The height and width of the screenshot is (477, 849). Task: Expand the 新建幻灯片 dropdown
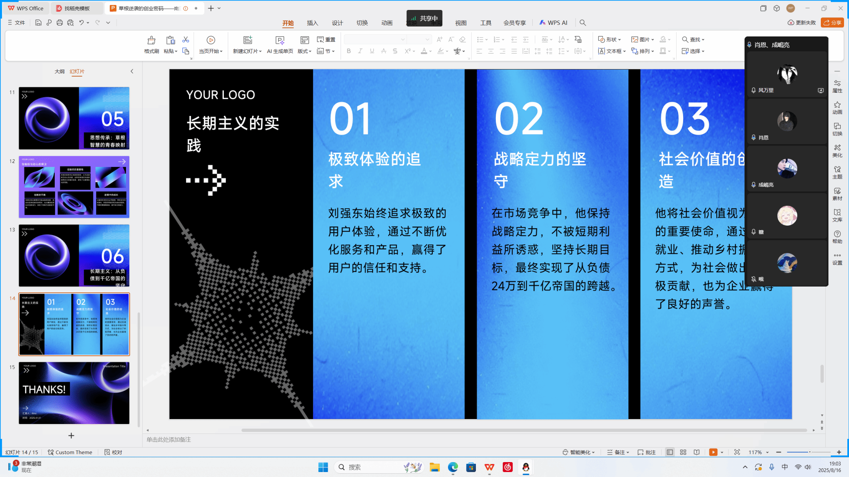(260, 51)
